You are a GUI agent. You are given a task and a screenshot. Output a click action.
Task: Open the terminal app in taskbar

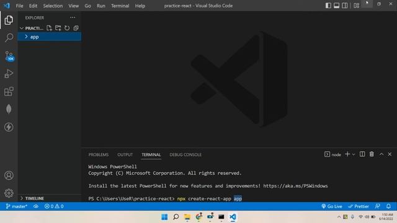click(x=221, y=217)
